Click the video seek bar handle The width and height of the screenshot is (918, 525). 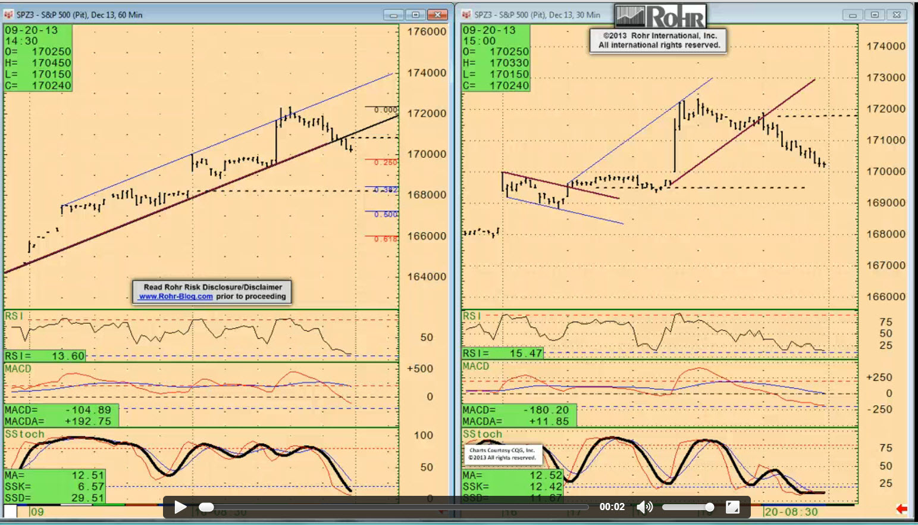click(206, 507)
